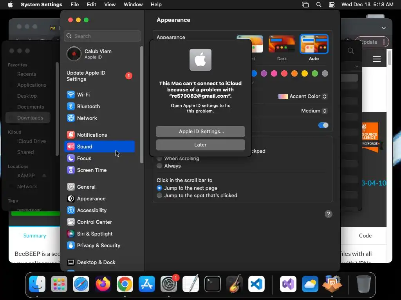Viewport: 401px width, 300px height.
Task: Choose the Auto appearance thumbnail
Action: tap(314, 44)
